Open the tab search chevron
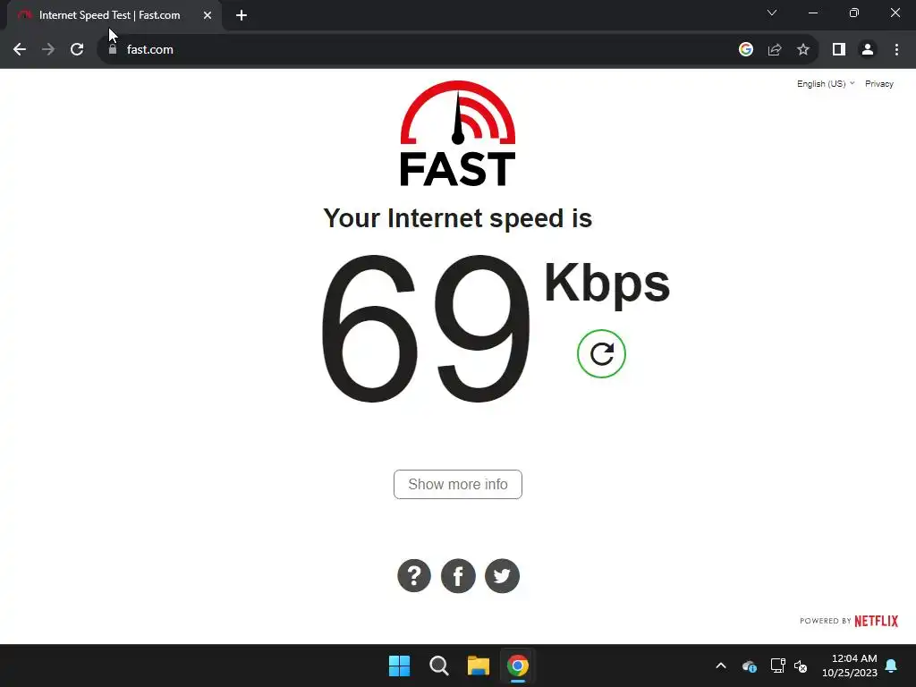916x687 pixels. click(772, 13)
